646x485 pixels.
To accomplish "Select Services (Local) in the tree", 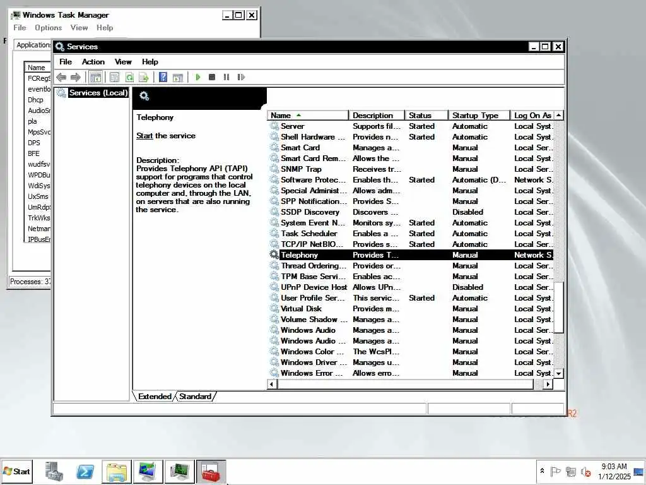I will [98, 93].
